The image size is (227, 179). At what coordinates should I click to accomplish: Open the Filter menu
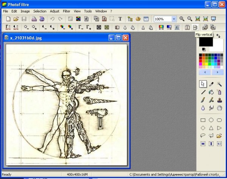point(67,11)
